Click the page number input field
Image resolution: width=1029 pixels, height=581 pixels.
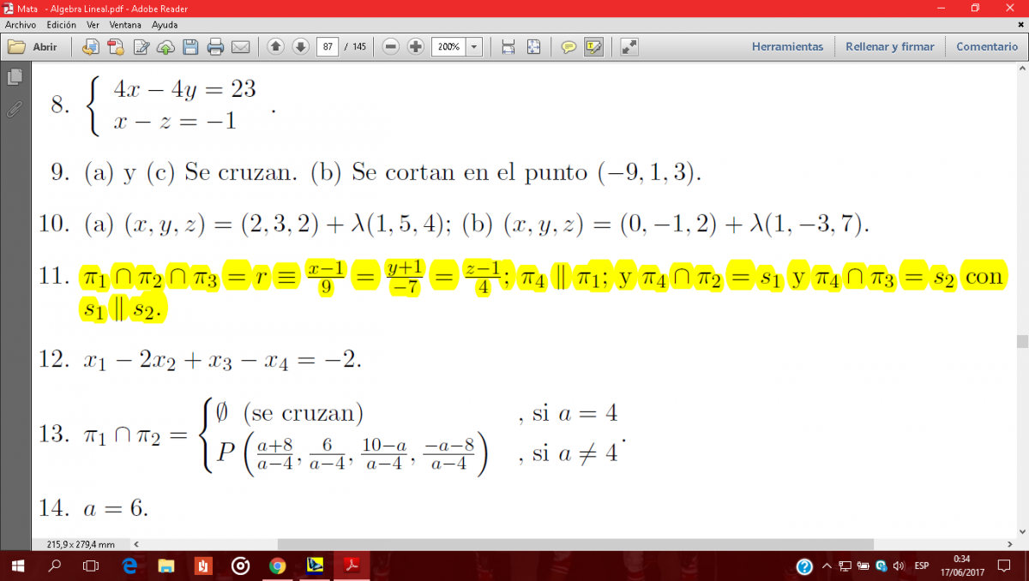[328, 47]
